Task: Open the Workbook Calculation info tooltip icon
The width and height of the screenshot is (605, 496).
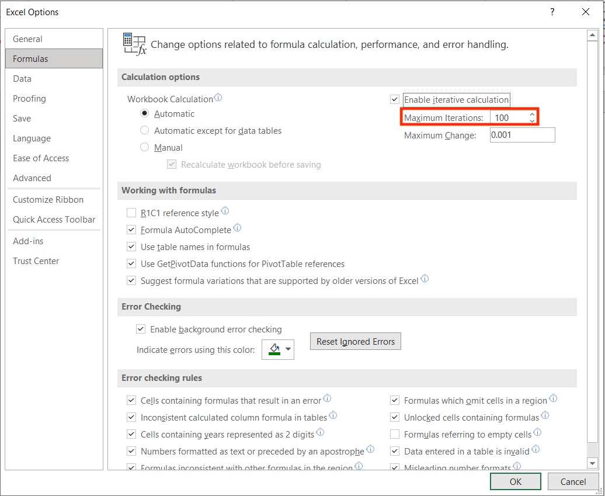Action: (218, 98)
